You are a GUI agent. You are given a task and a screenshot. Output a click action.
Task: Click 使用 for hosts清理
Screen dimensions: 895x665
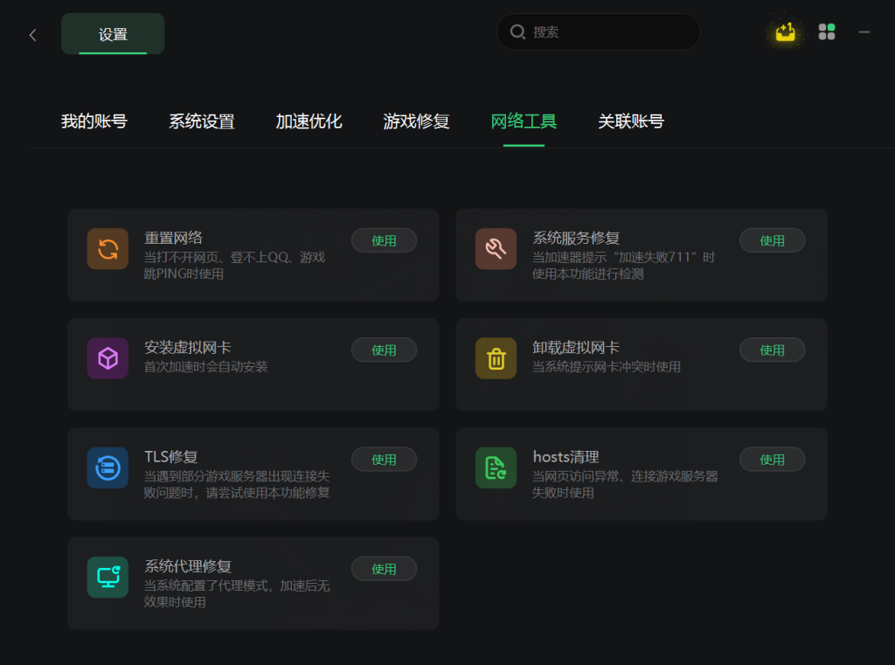click(772, 460)
